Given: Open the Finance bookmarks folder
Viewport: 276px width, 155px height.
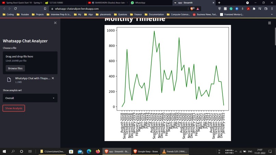Looking at the screenshot, I should click(x=136, y=14).
